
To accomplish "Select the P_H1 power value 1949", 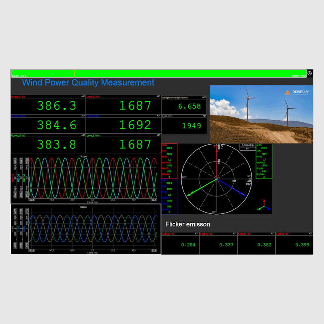I will [x=192, y=126].
